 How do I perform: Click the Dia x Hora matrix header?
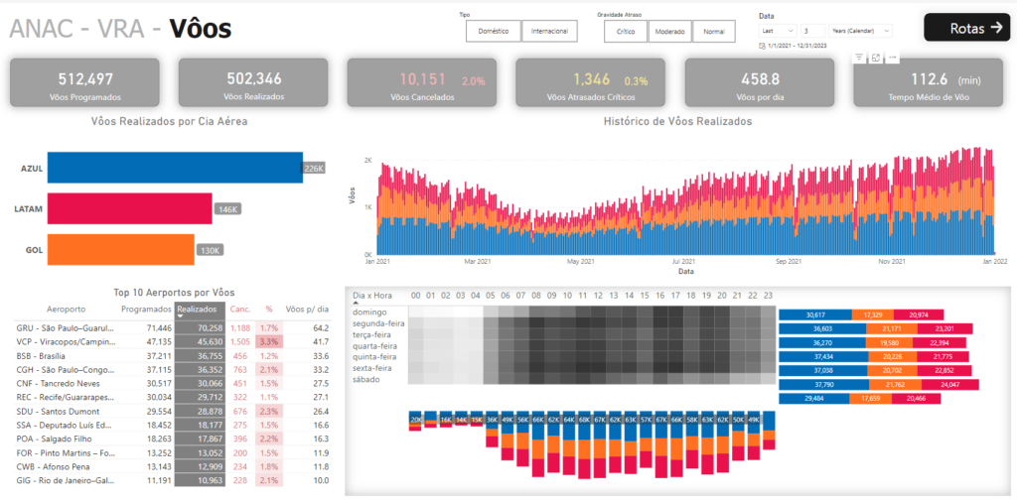[x=372, y=296]
